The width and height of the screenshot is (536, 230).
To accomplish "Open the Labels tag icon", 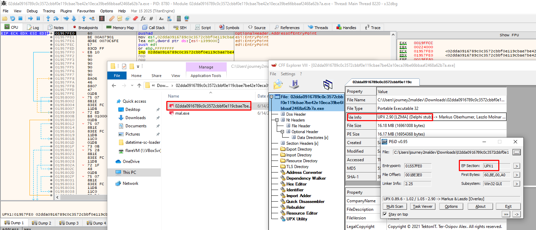I will point(128,18).
